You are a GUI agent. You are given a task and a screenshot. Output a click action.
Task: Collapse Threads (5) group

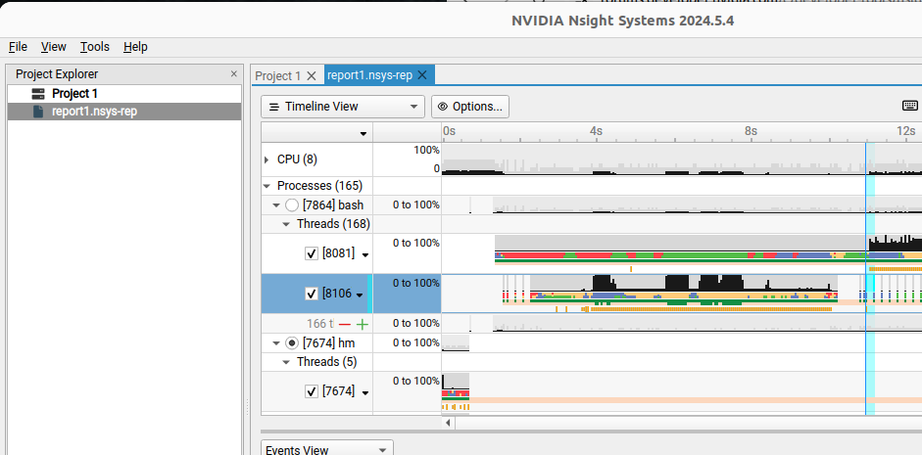click(286, 362)
